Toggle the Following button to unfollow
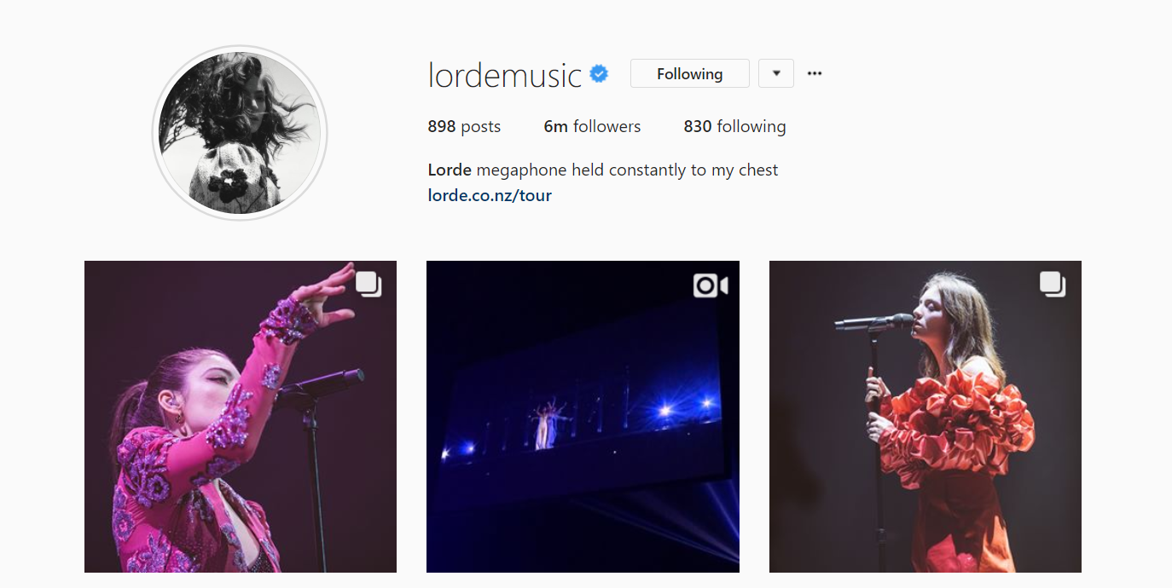1172x588 pixels. (x=690, y=73)
